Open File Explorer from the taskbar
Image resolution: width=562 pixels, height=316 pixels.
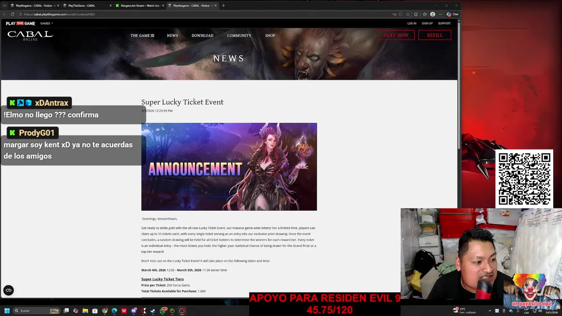(85, 311)
